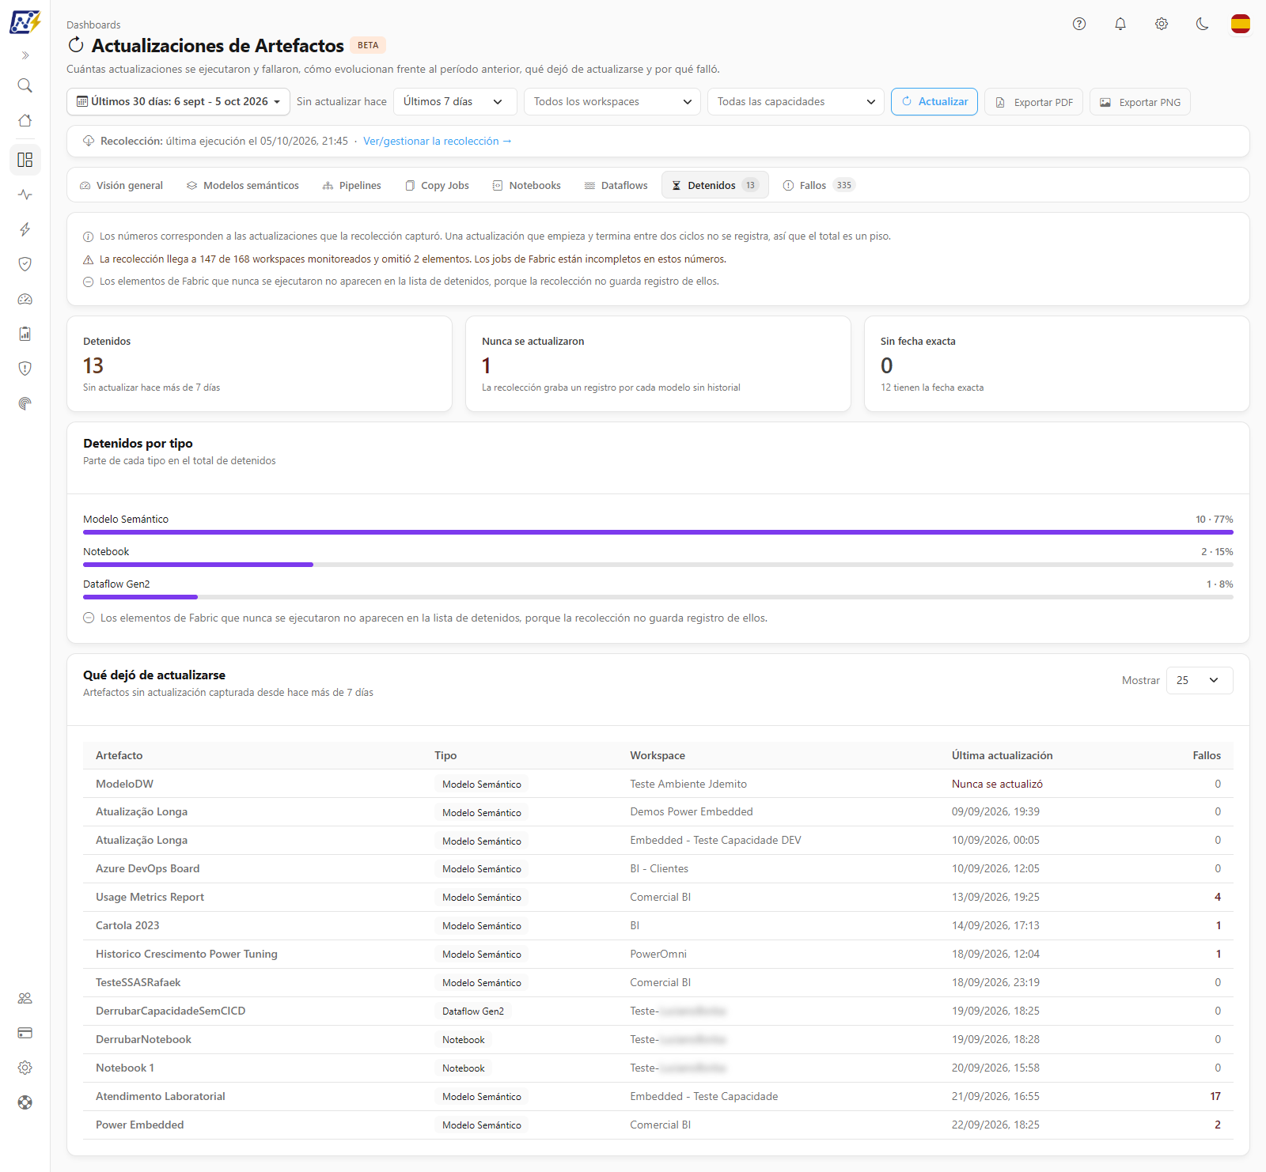The height and width of the screenshot is (1172, 1266).
Task: Open the Últimos 7 días dropdown
Action: click(455, 101)
